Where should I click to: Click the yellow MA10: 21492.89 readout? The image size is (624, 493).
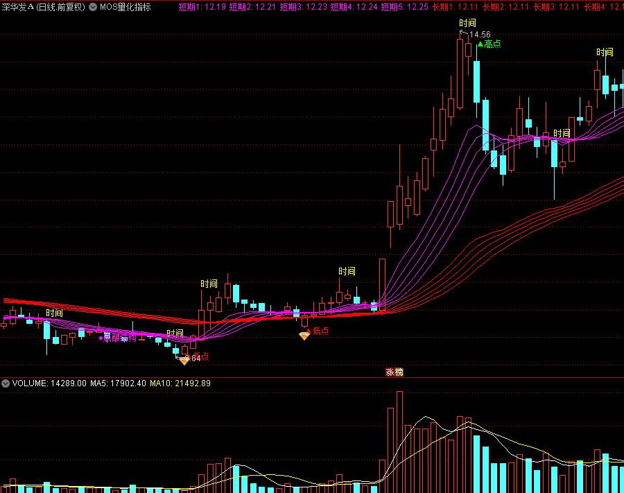[180, 383]
